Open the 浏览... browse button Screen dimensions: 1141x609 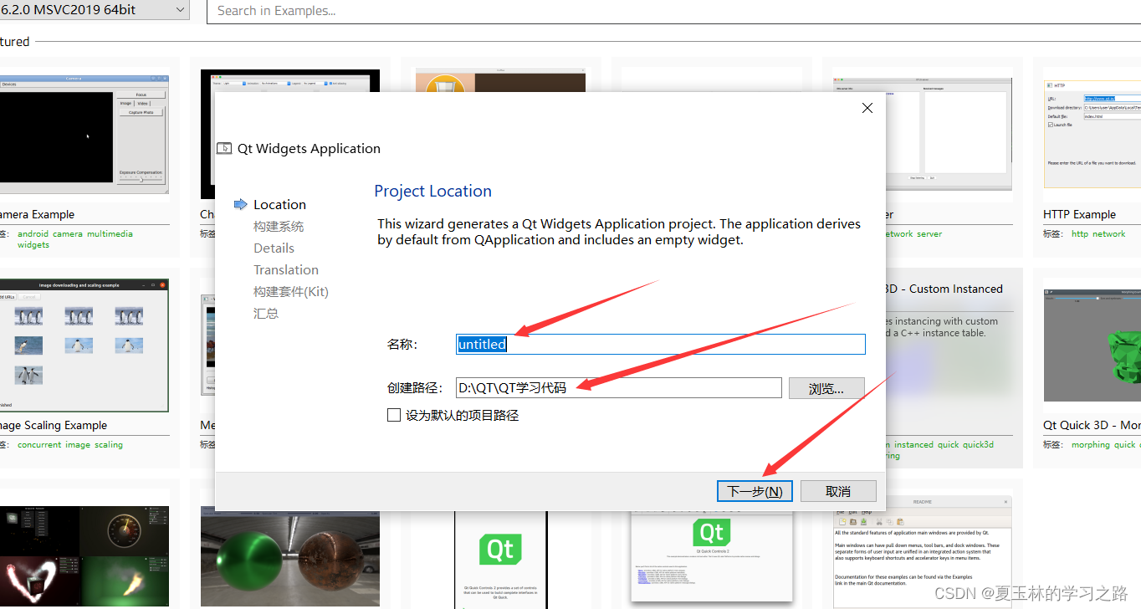coord(826,388)
